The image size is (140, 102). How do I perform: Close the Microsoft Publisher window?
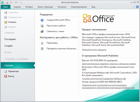(138, 2)
